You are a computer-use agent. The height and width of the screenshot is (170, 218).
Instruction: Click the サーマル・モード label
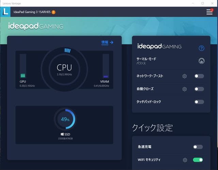(x=146, y=59)
